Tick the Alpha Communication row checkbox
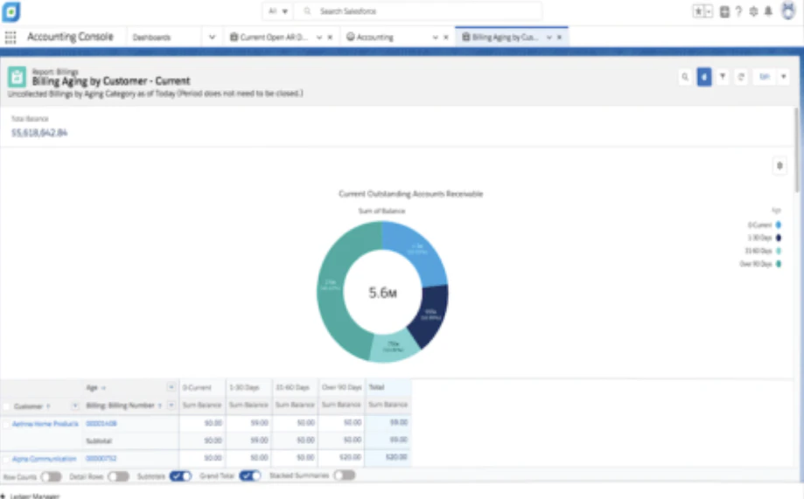Screen dimensions: 804x499 6,459
